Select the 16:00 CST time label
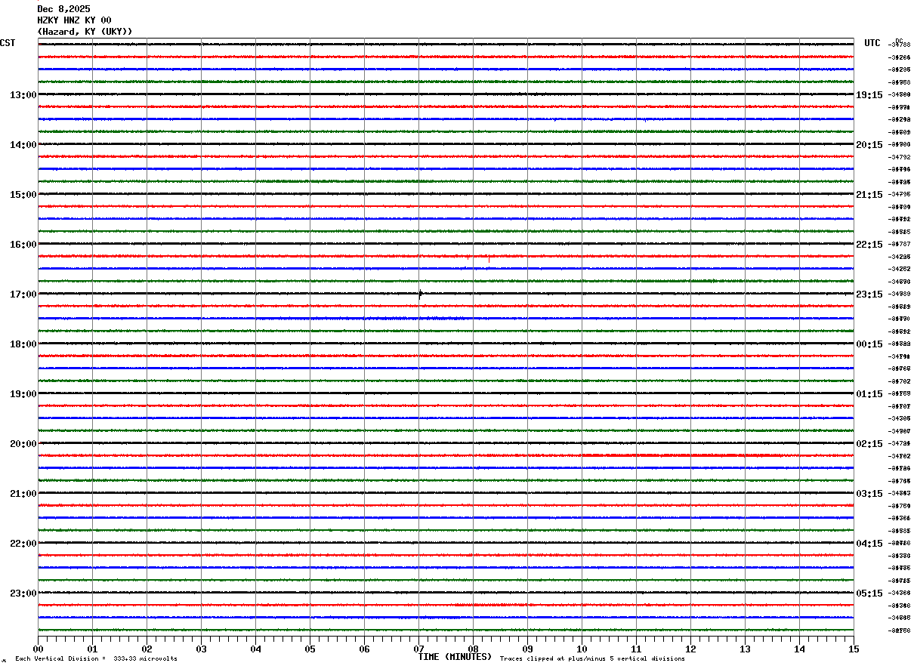Image resolution: width=914 pixels, height=669 pixels. 23,245
